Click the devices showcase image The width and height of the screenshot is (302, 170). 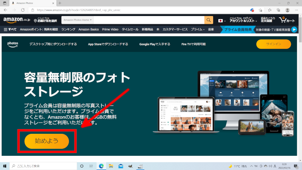pos(223,104)
